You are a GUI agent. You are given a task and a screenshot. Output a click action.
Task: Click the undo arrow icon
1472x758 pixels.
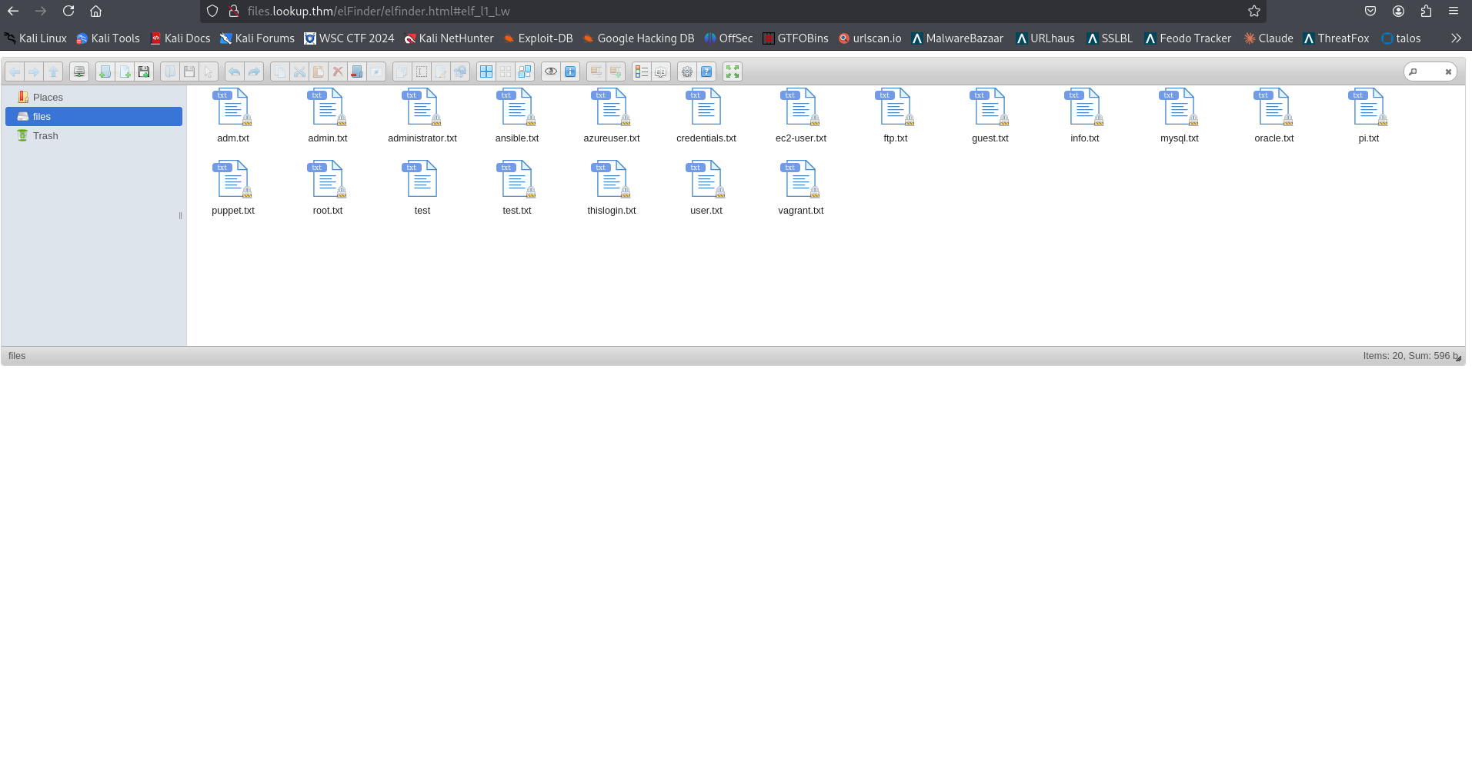coord(234,71)
